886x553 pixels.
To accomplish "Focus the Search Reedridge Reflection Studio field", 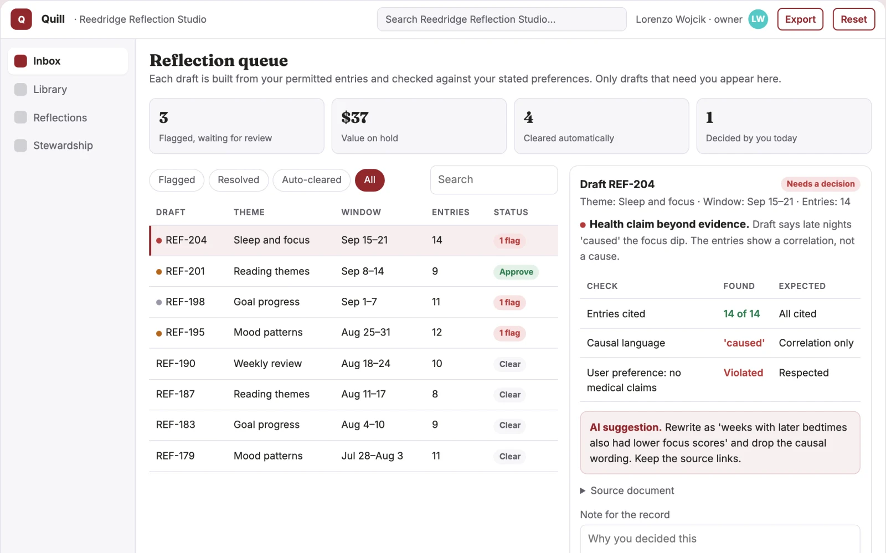I will click(502, 19).
